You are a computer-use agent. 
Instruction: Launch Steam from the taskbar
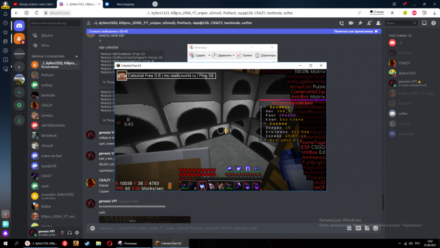(x=87, y=243)
